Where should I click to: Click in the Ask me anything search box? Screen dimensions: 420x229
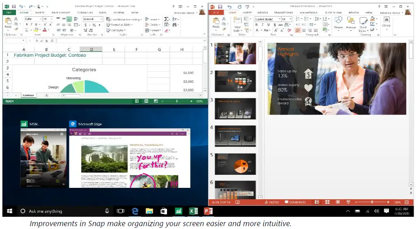tap(64, 211)
